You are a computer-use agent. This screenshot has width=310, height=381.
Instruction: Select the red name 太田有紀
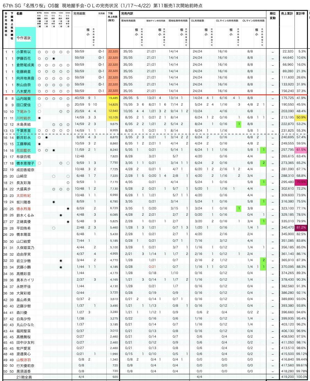23,195
